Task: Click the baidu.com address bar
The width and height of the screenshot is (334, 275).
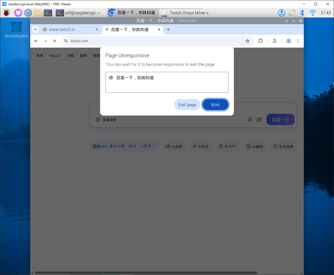Action: tap(156, 41)
